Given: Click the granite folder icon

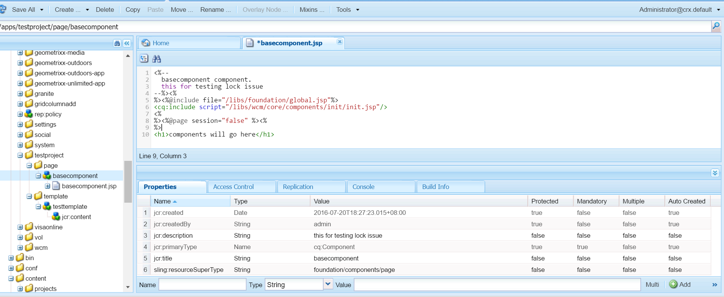Looking at the screenshot, I should pyautogui.click(x=29, y=93).
